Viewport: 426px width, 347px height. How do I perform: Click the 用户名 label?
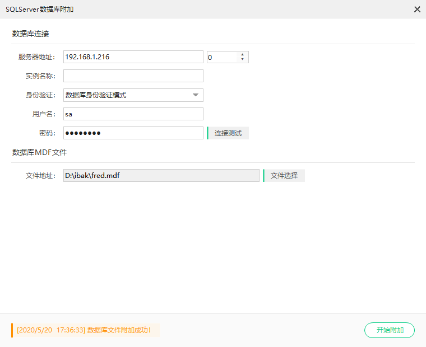click(44, 114)
